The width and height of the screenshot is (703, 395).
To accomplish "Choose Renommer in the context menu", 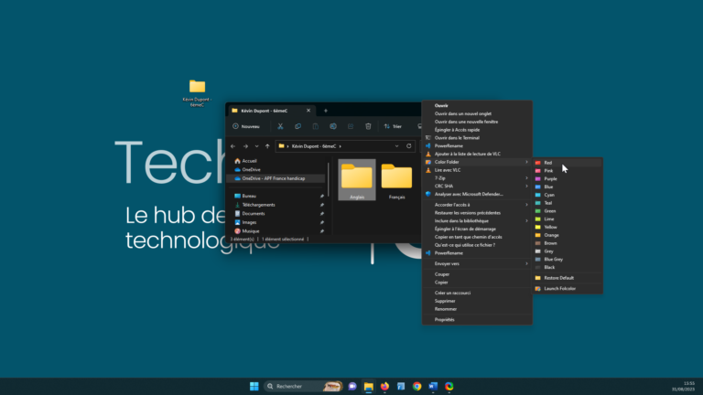I will coord(445,308).
